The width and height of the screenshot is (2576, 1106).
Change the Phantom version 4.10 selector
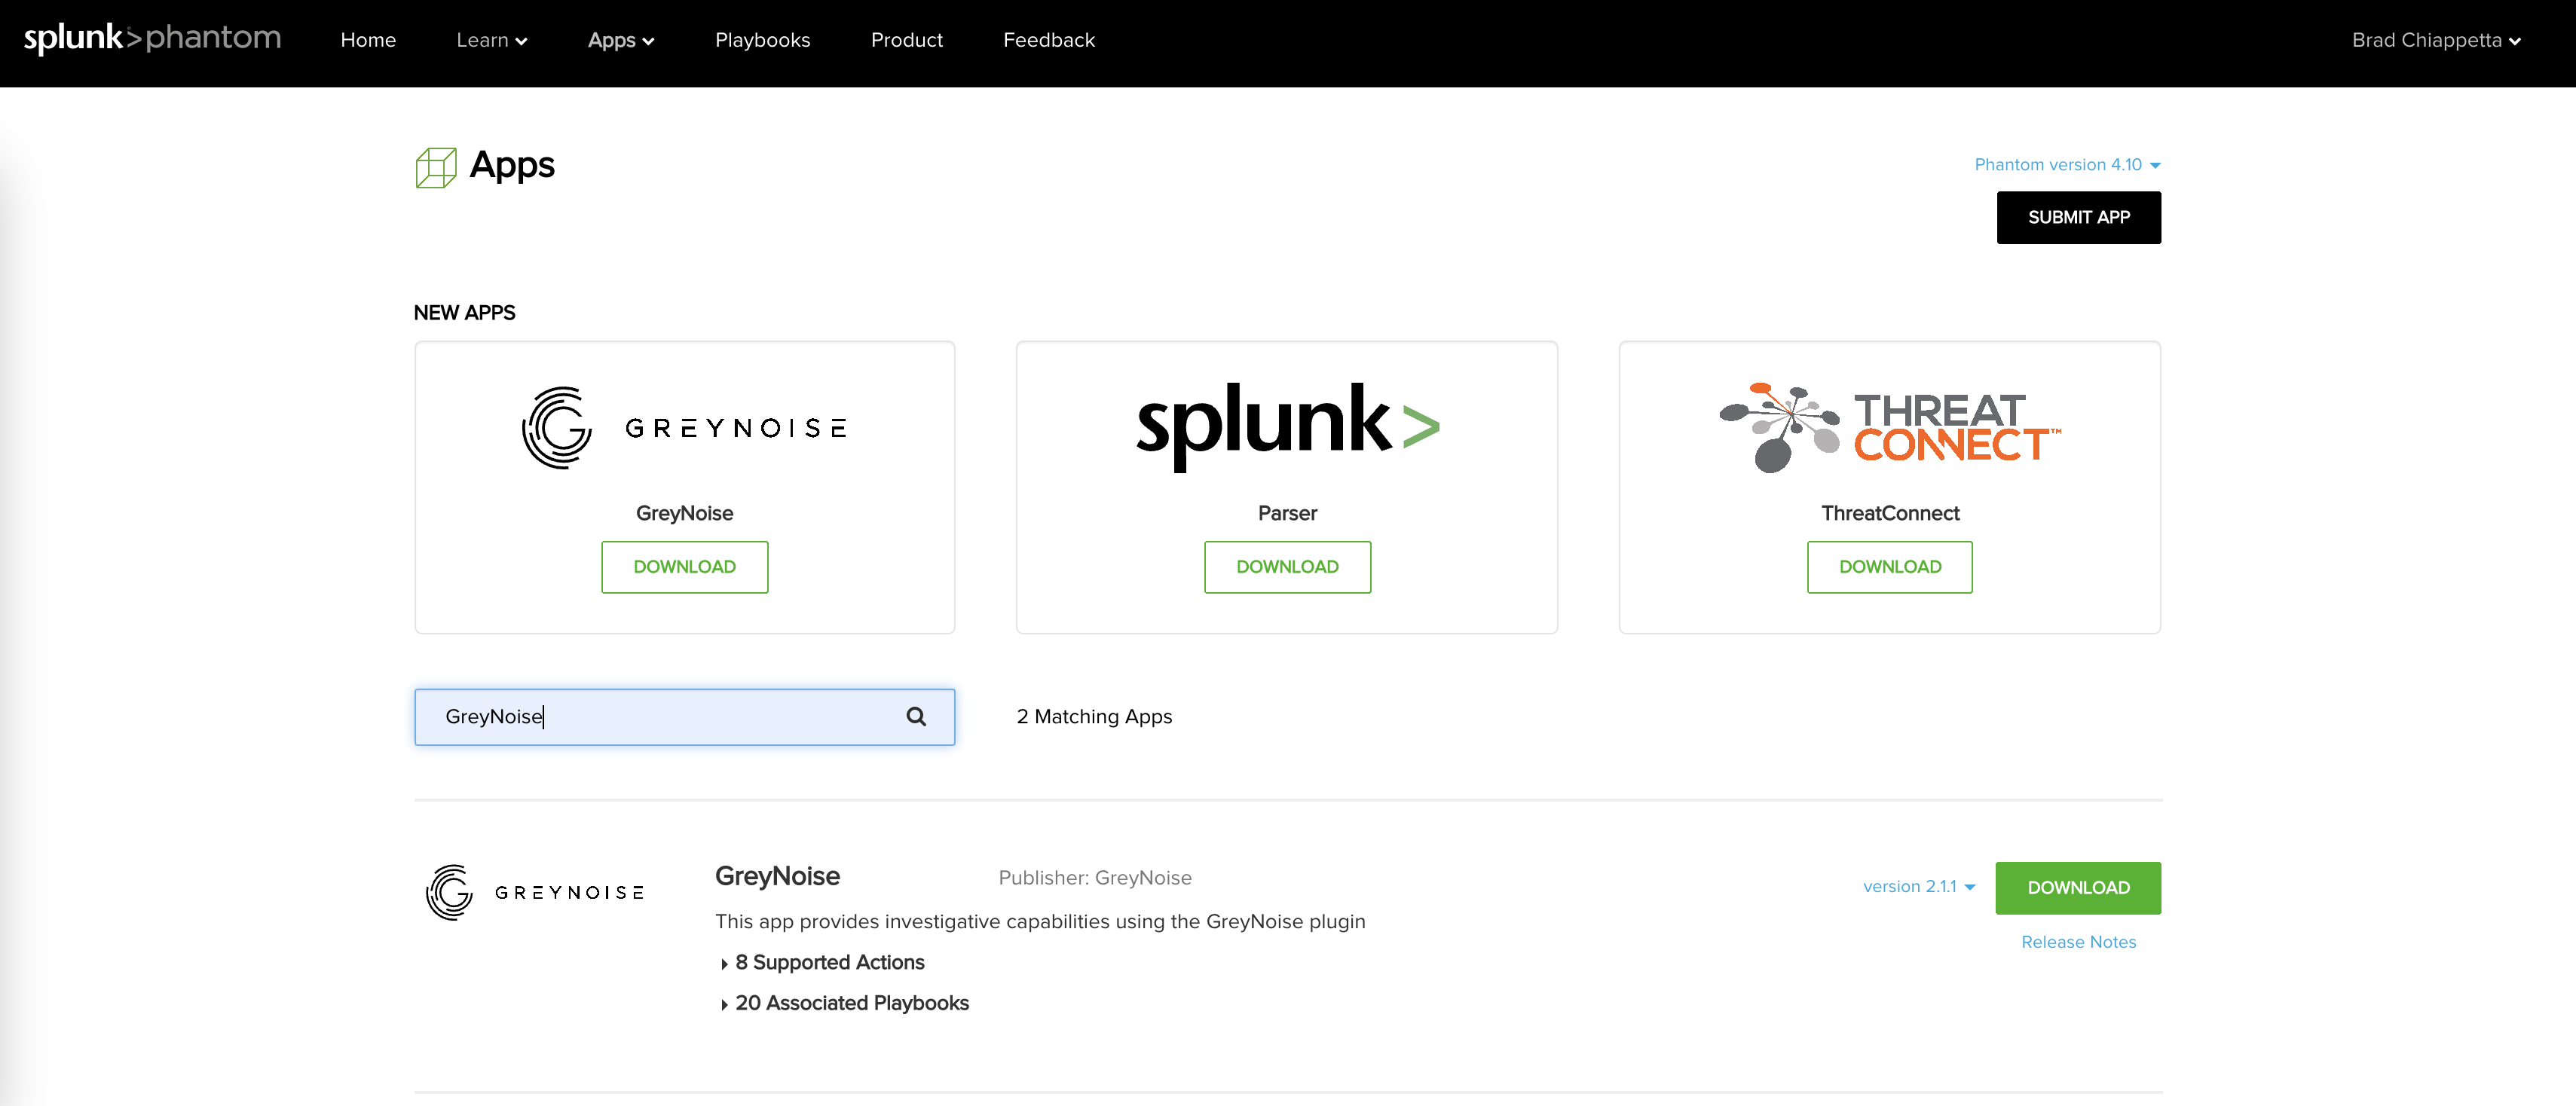point(2066,164)
